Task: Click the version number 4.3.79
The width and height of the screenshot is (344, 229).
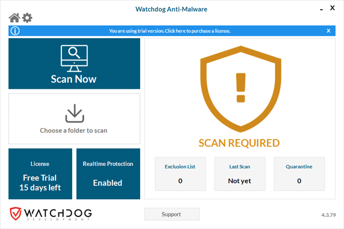Action: (x=329, y=215)
